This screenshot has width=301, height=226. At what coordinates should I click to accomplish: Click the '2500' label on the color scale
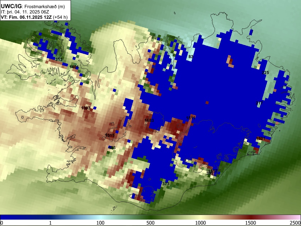click(x=296, y=223)
